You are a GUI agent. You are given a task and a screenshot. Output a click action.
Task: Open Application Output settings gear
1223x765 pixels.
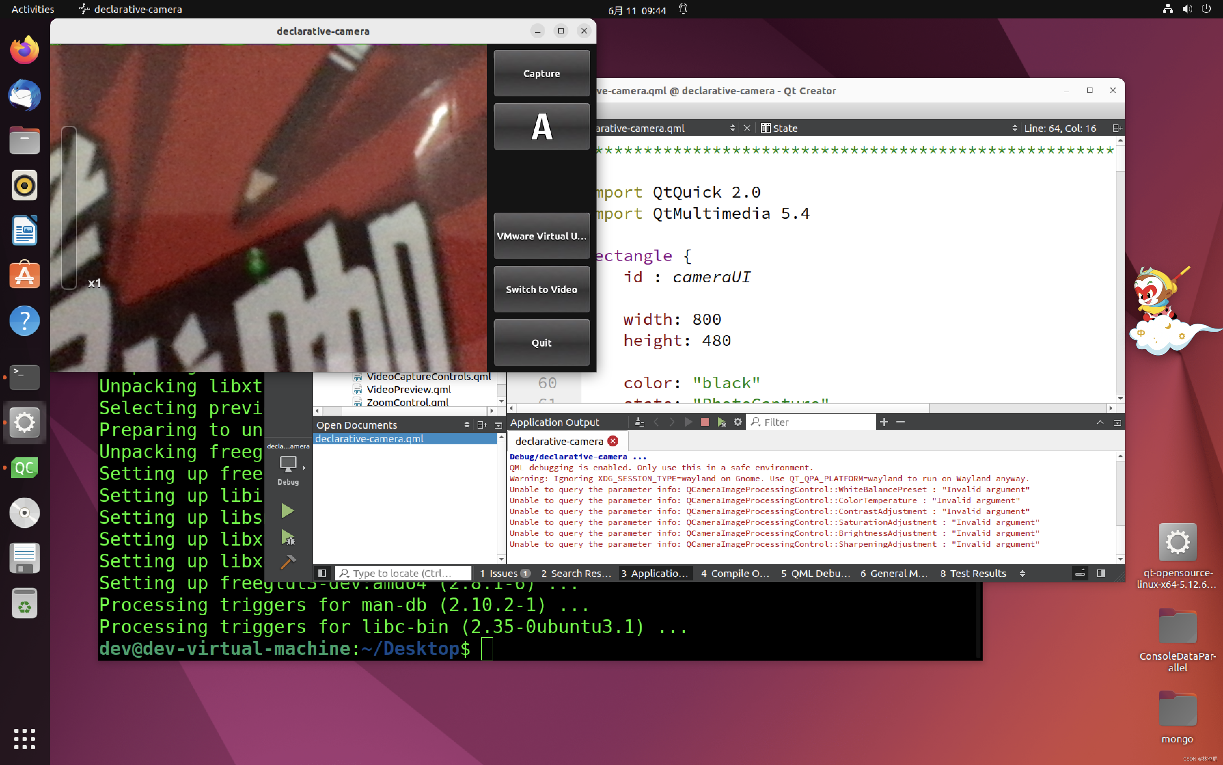click(x=738, y=422)
